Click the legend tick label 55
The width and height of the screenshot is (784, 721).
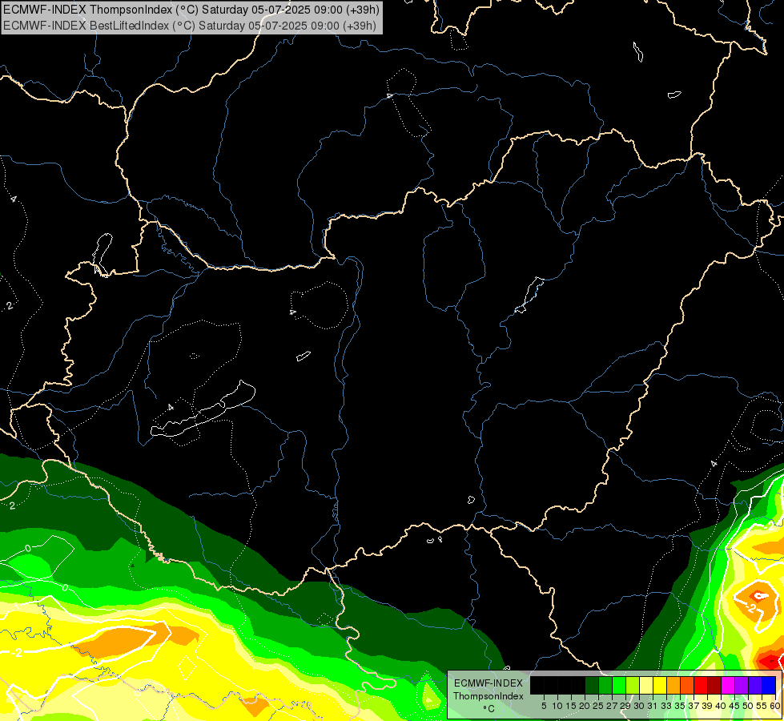click(762, 706)
